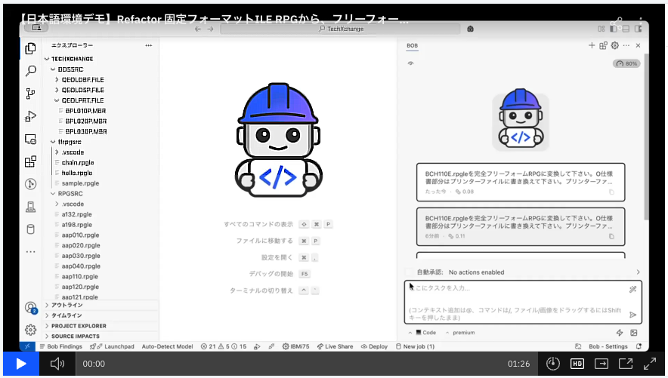Toggle the eye icon in Bob panel
Image resolution: width=668 pixels, height=378 pixels.
(410, 63)
